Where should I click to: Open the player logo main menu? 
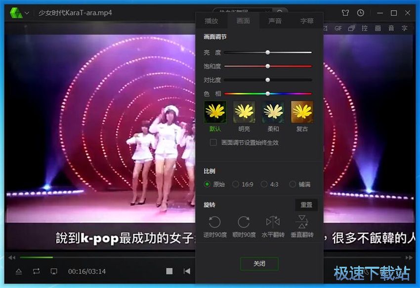click(x=16, y=12)
